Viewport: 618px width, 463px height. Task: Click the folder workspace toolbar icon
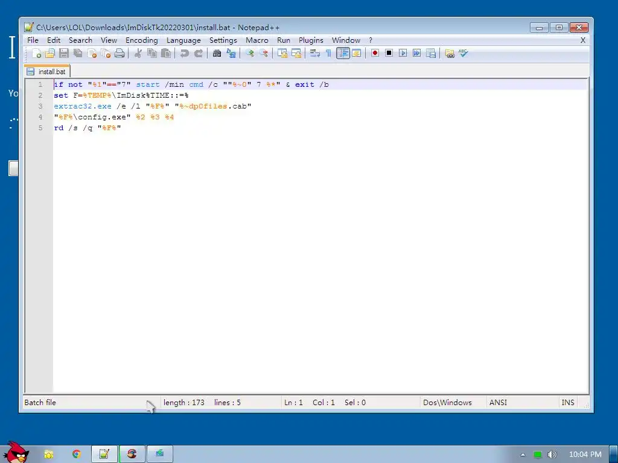[x=449, y=53]
